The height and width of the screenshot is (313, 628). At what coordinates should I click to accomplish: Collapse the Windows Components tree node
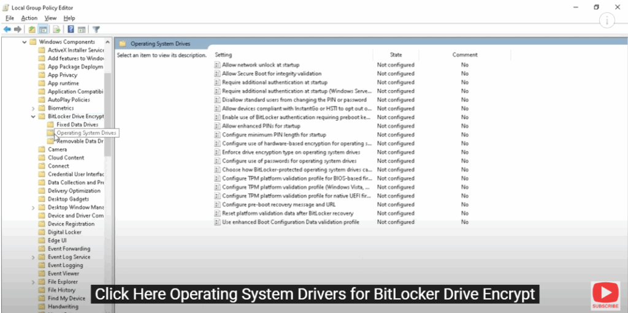25,42
